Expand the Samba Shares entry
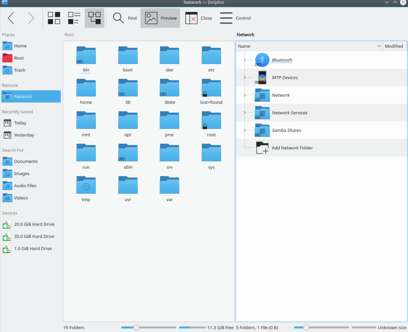 coord(244,130)
